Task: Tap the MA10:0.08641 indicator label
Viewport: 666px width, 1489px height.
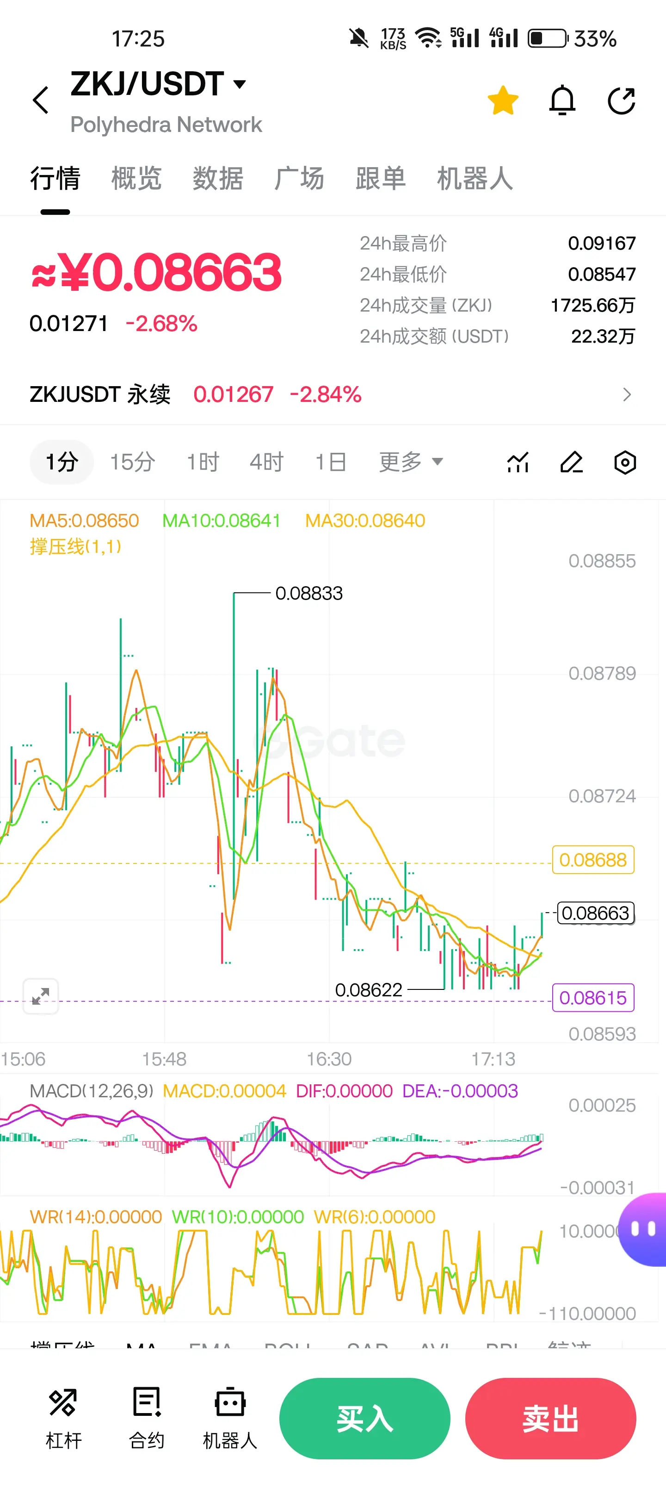Action: pyautogui.click(x=221, y=520)
